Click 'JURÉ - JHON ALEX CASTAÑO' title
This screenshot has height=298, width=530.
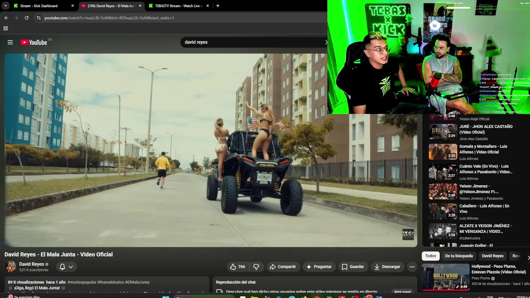point(486,130)
